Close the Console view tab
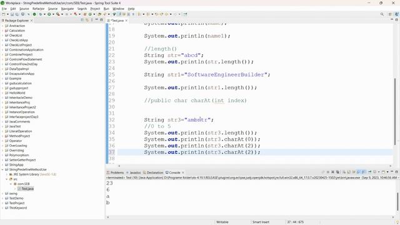The width and height of the screenshot is (400, 225). (183, 172)
